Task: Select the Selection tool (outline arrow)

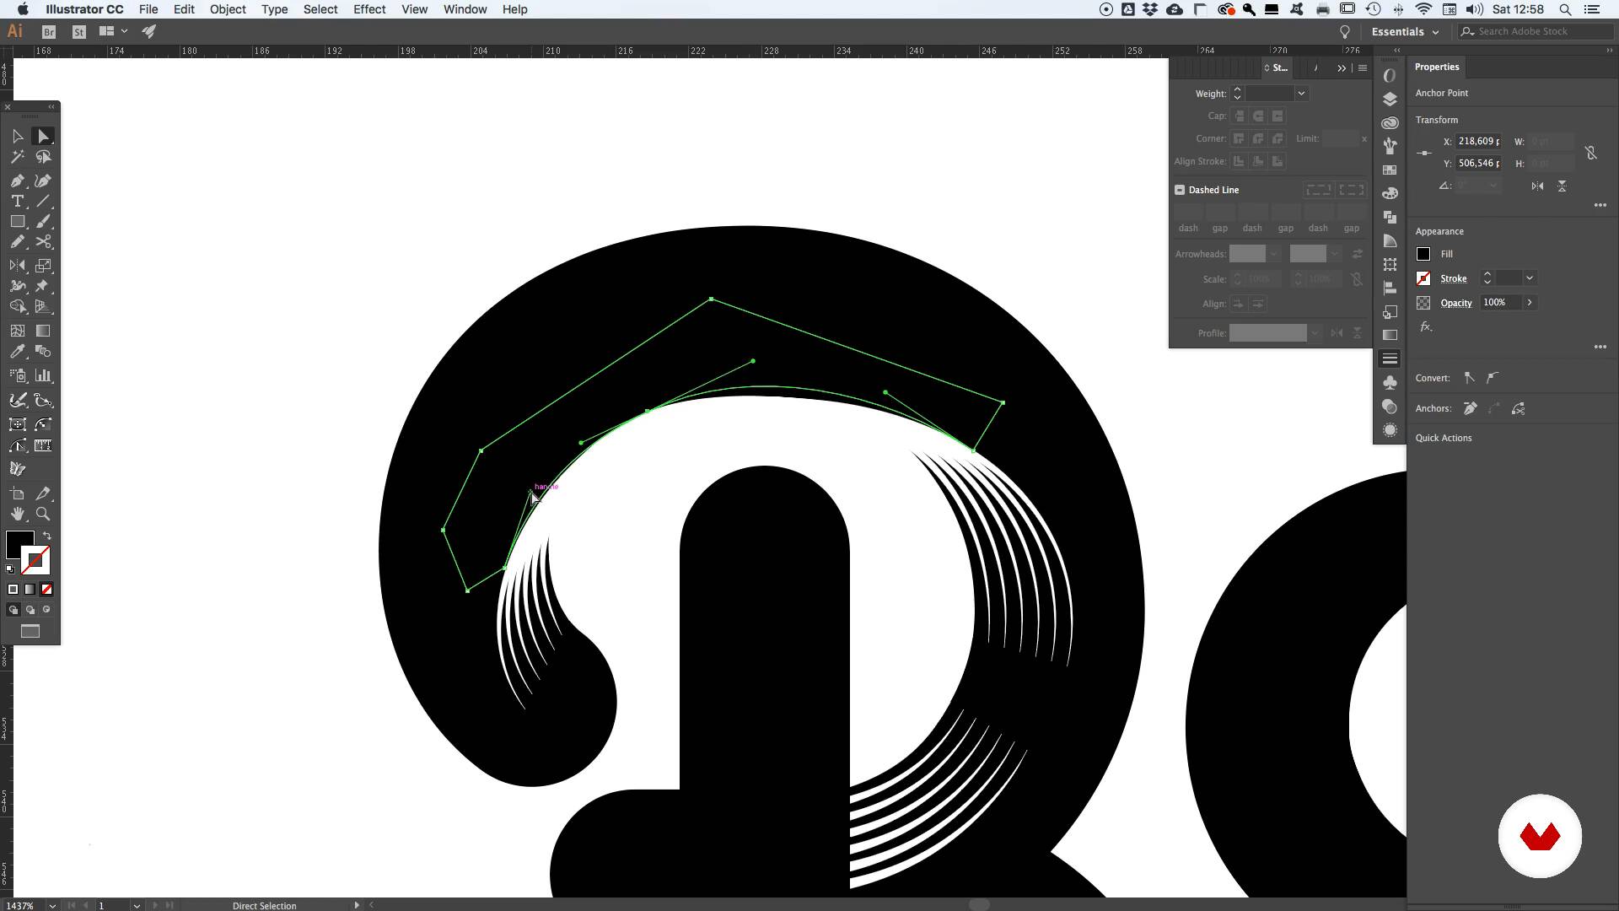Action: [x=18, y=136]
